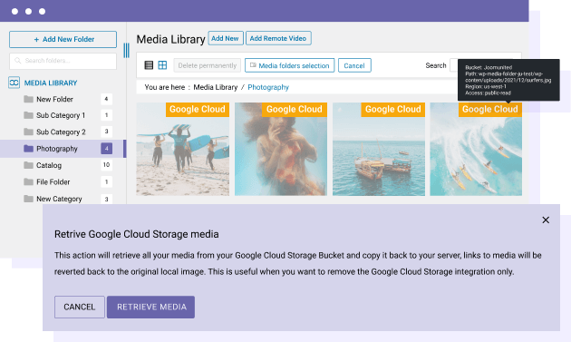This screenshot has height=342, width=571.
Task: Close the Retrieve Google Cloud dialog
Action: coord(546,220)
